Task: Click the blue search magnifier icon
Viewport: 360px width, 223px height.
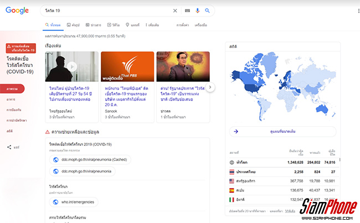Action: coord(207,11)
